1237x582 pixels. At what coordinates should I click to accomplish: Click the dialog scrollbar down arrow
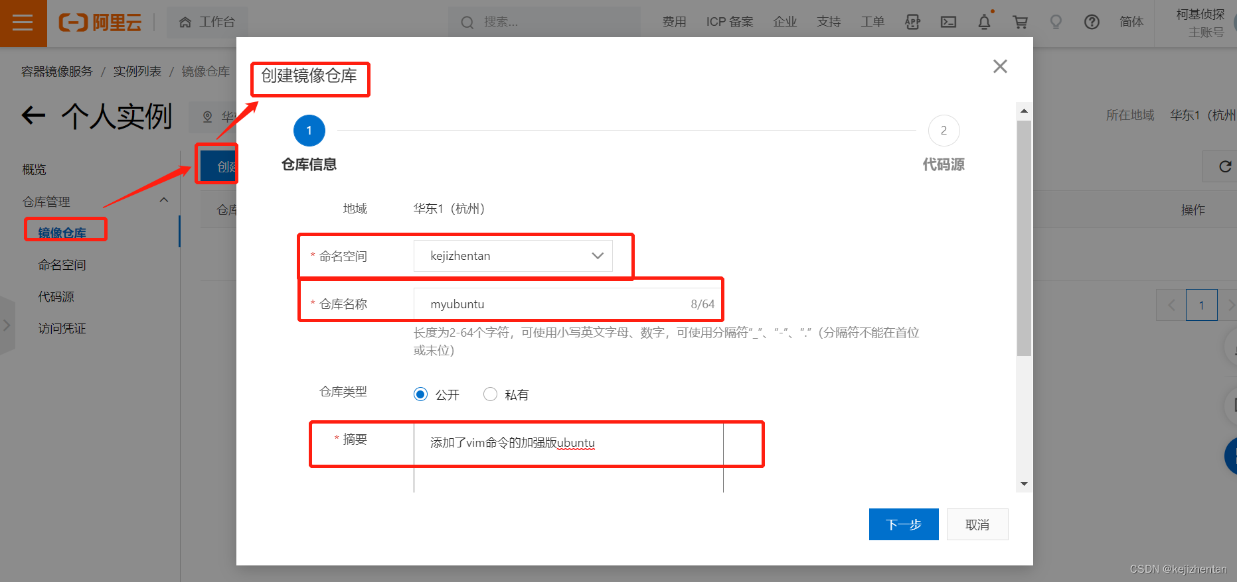(1024, 484)
